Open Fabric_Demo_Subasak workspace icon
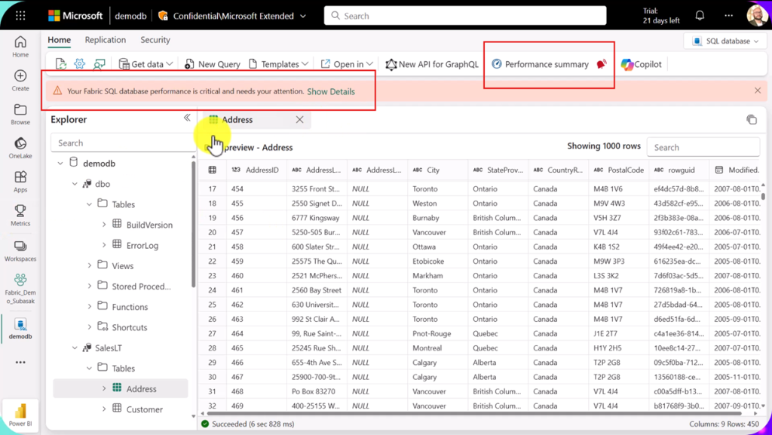Screen dimensions: 772x435 20,289
